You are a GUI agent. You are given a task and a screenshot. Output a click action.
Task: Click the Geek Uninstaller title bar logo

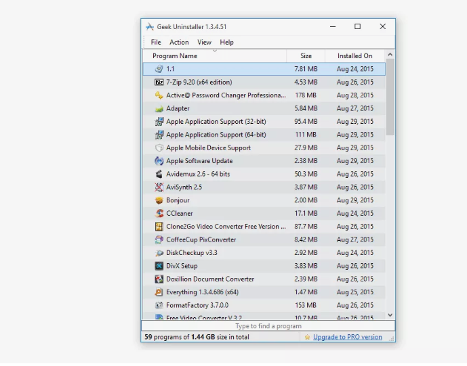[x=150, y=27]
